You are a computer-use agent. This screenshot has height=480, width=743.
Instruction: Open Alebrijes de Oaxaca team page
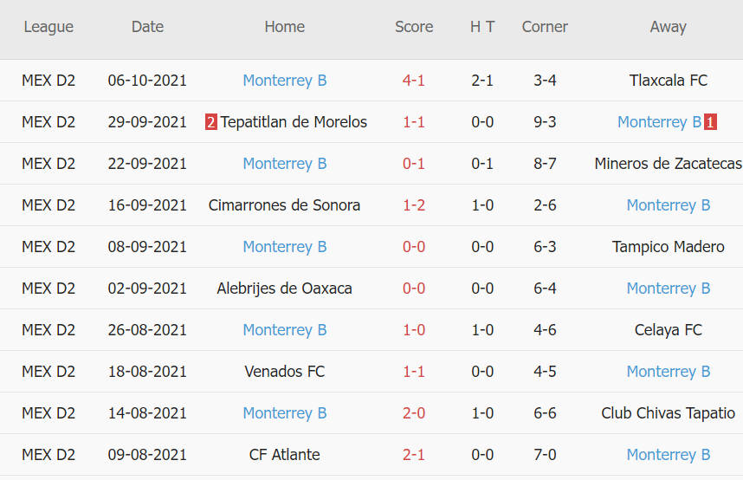click(284, 289)
